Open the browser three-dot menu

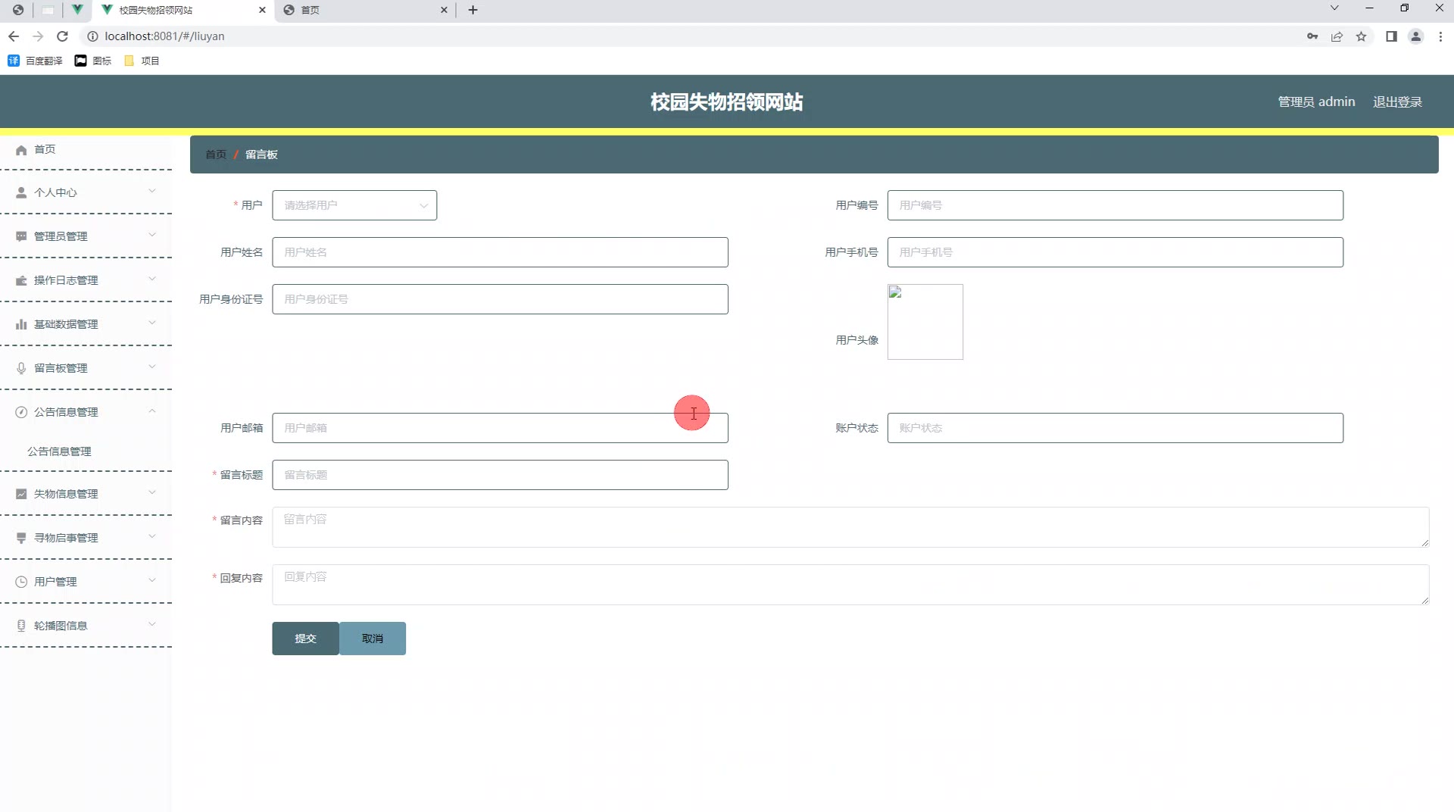pyautogui.click(x=1440, y=36)
